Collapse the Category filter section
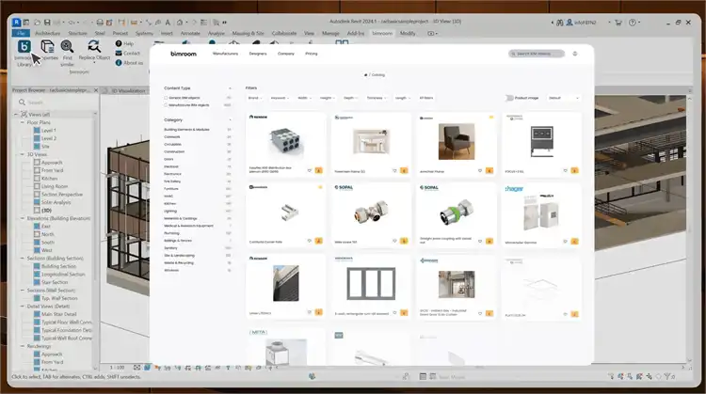This screenshot has width=706, height=394. tap(230, 120)
